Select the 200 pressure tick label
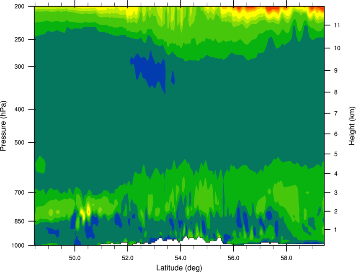 point(19,6)
